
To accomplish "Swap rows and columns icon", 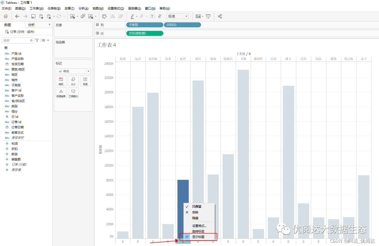I will (x=104, y=16).
